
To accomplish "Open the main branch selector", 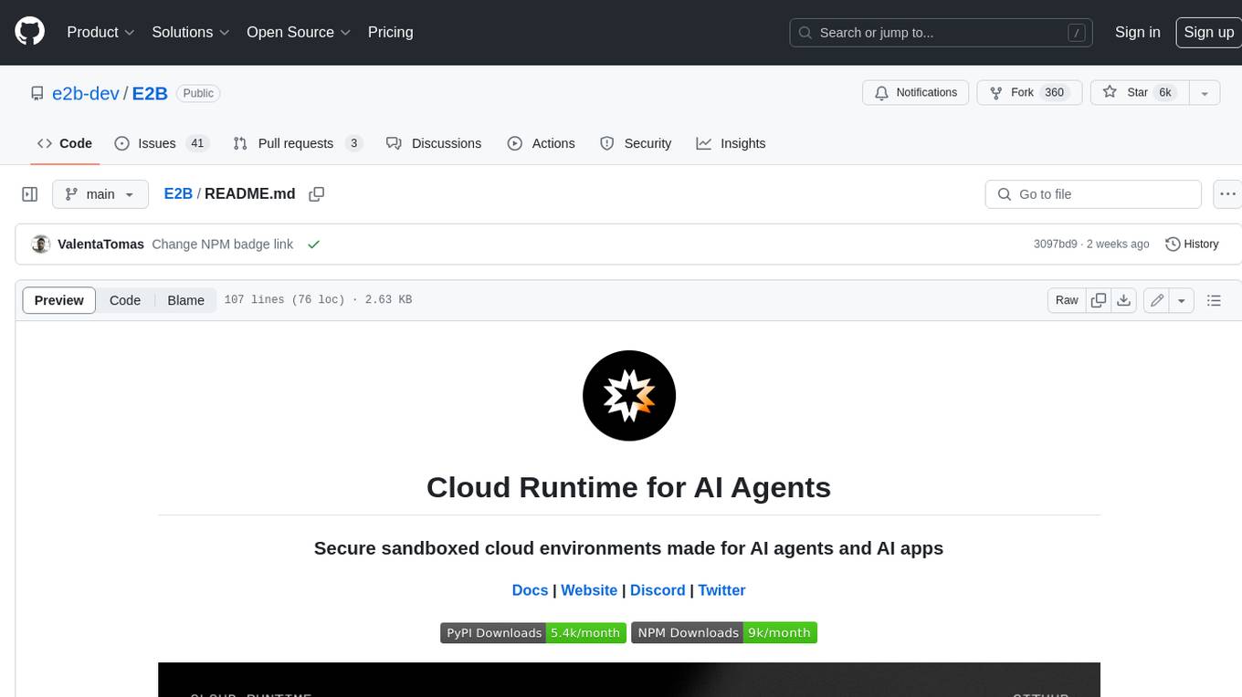I will coord(100,194).
